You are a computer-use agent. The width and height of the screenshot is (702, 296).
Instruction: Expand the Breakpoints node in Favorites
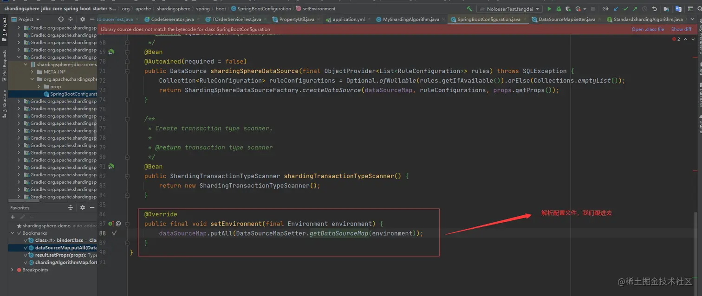tap(13, 270)
